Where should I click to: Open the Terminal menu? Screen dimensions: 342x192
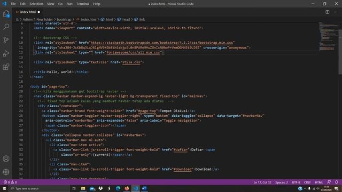83,4
